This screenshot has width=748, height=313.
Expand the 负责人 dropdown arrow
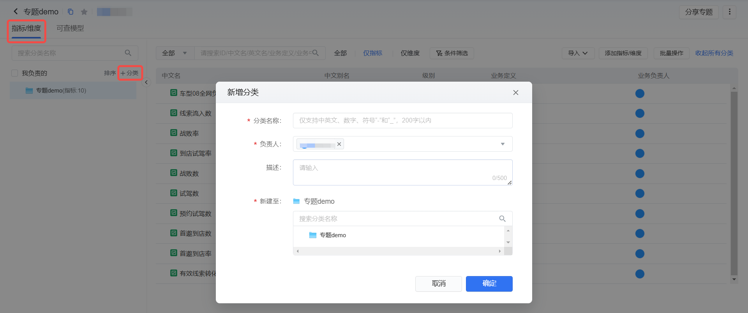(x=503, y=144)
